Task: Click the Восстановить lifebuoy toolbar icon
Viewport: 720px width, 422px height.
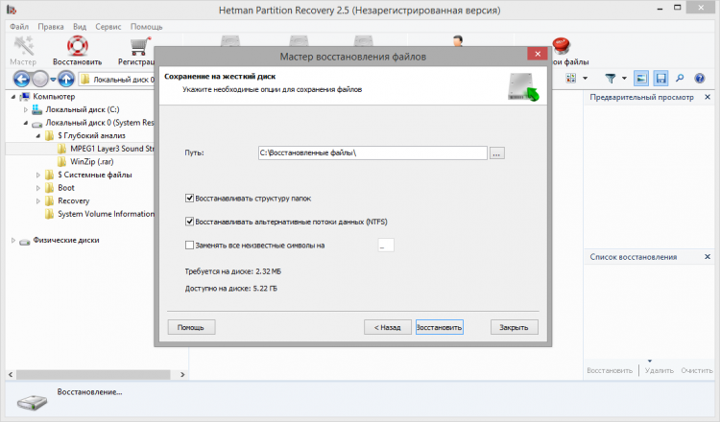Action: click(x=77, y=51)
